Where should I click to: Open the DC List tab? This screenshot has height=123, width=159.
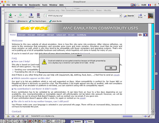click(x=71, y=35)
